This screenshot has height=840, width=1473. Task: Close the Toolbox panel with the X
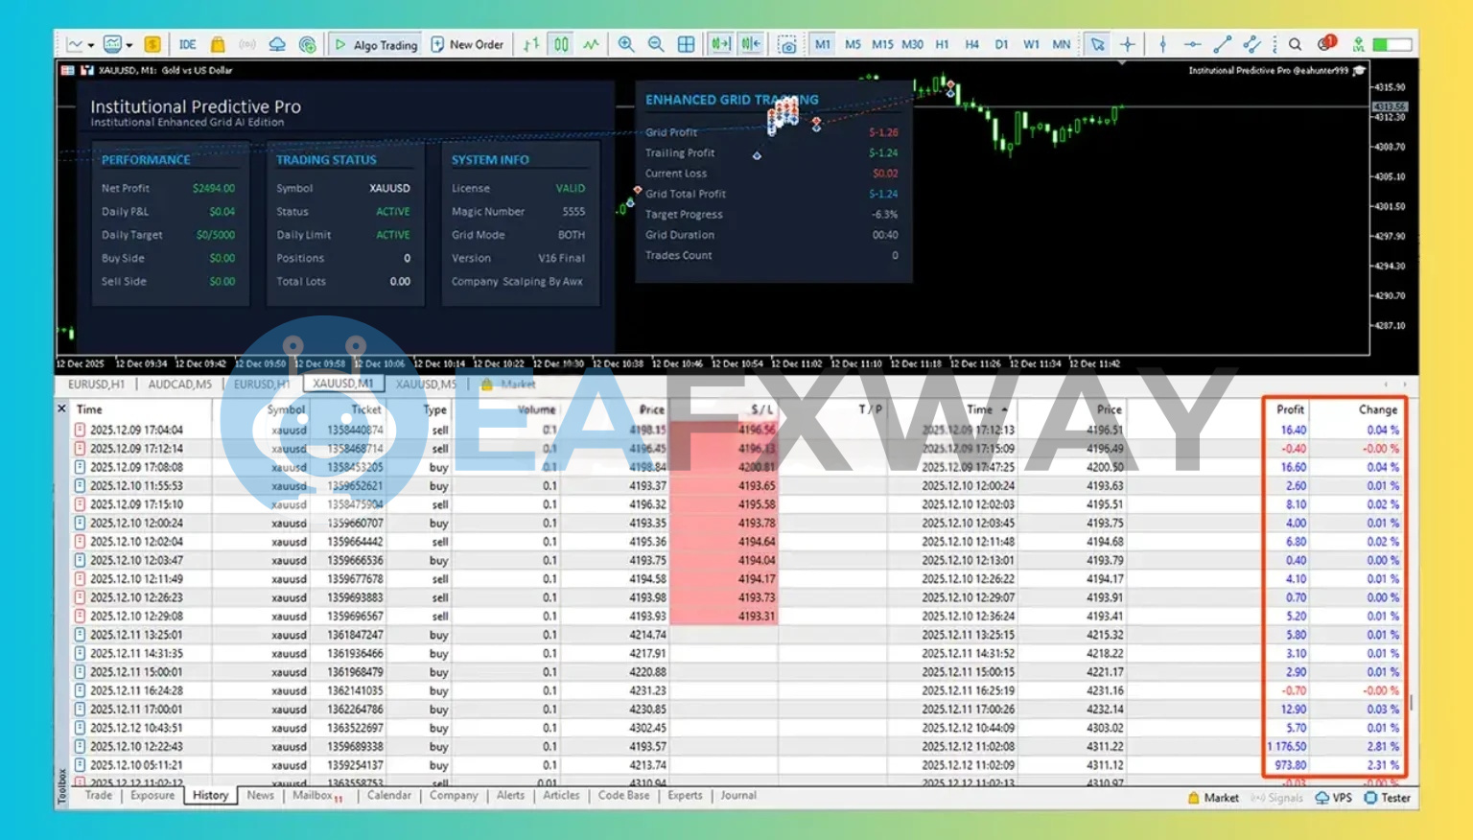point(62,408)
